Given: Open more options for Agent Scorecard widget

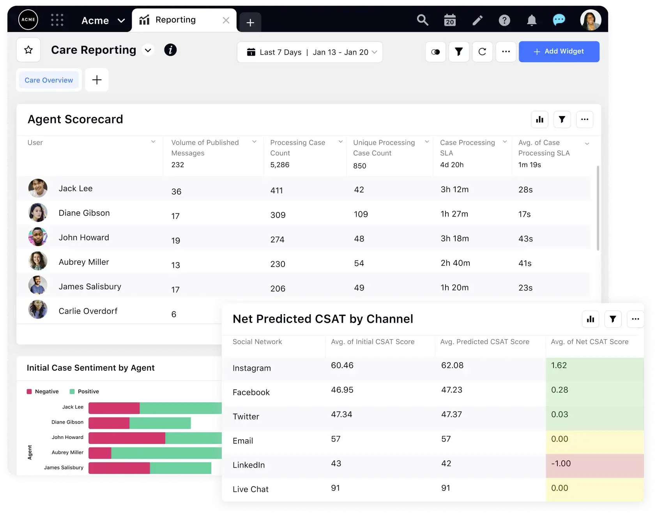Looking at the screenshot, I should point(585,119).
